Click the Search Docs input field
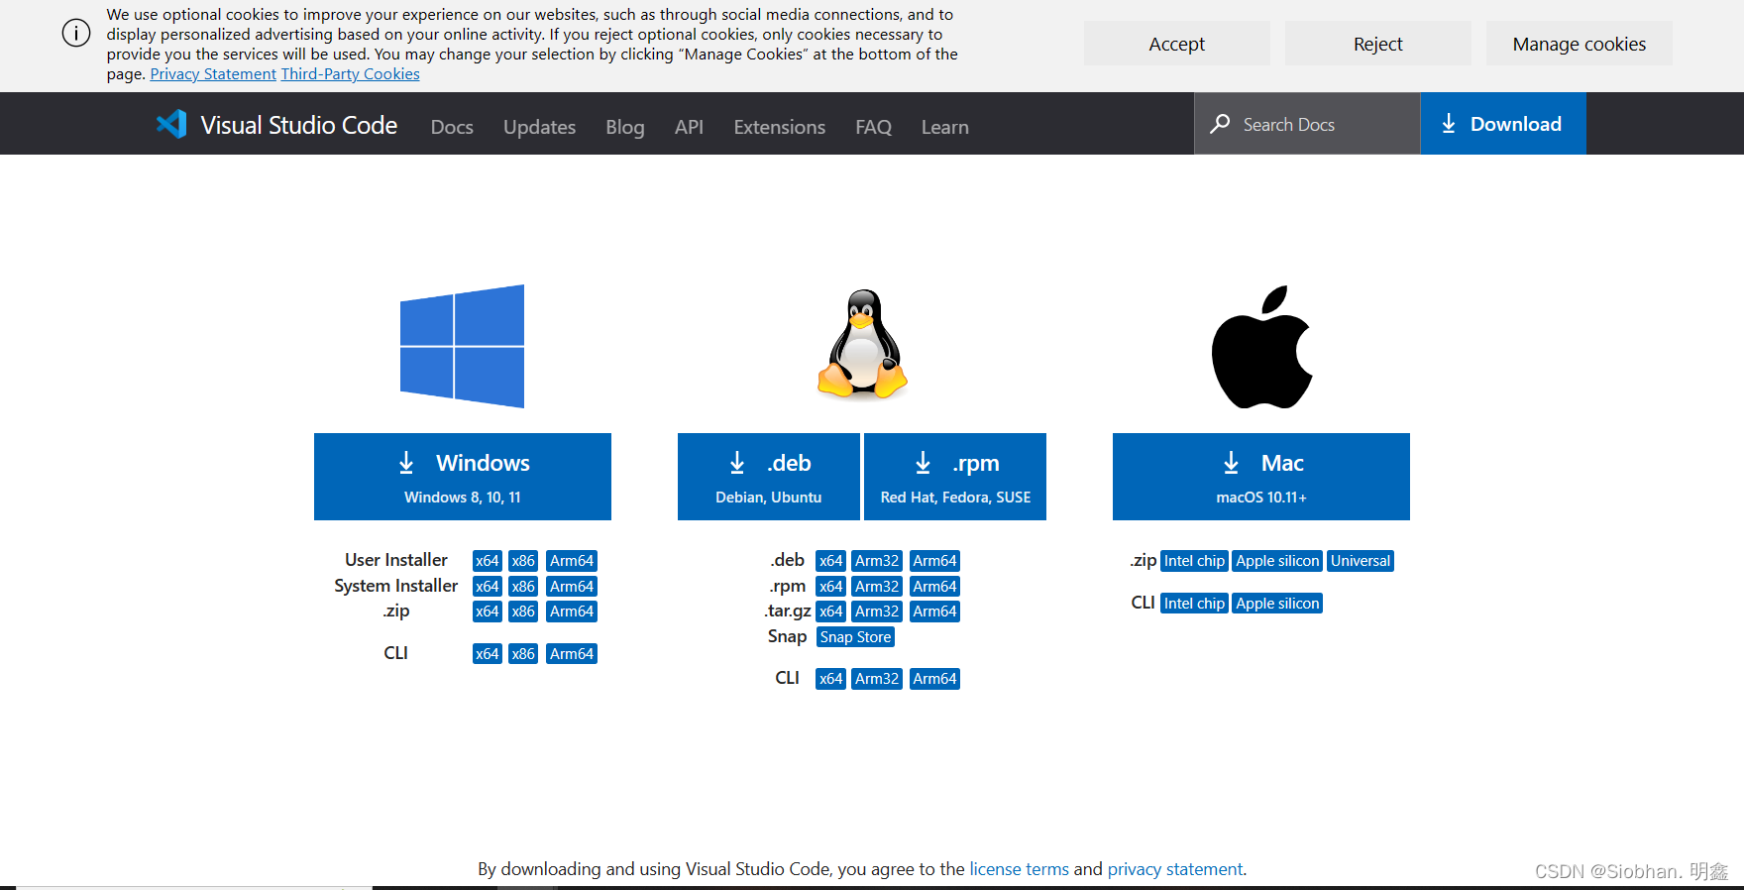 1307,124
